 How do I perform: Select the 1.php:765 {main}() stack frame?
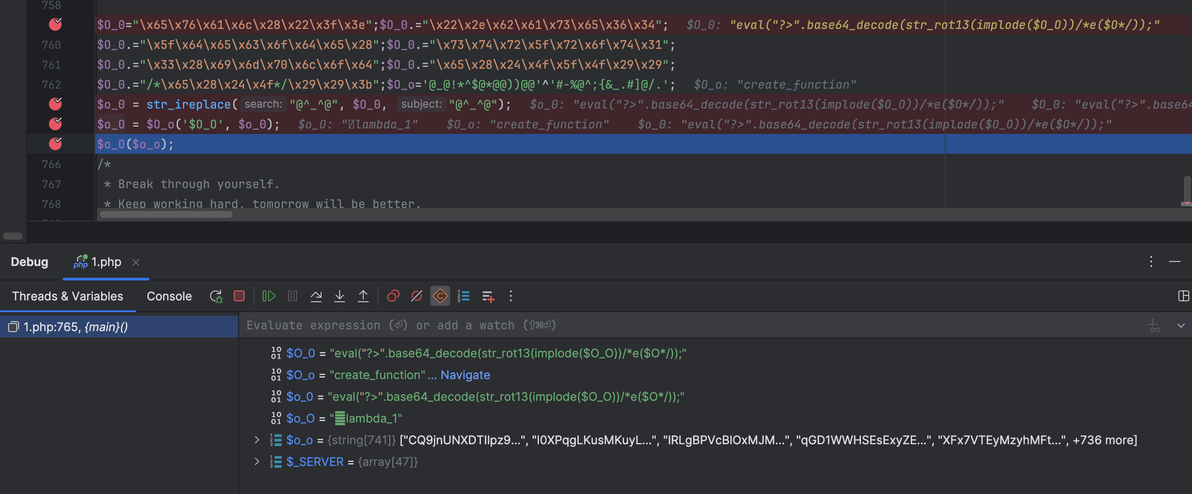[120, 327]
